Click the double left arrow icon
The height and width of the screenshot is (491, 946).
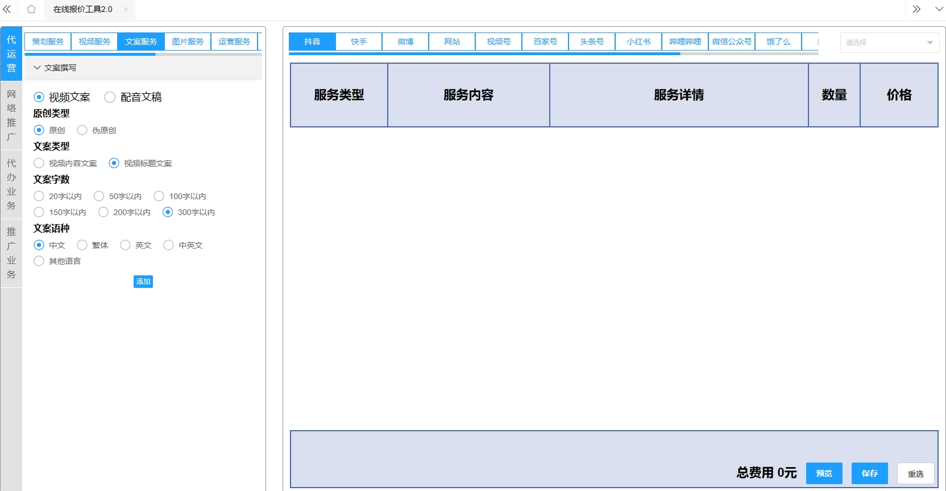(x=7, y=9)
